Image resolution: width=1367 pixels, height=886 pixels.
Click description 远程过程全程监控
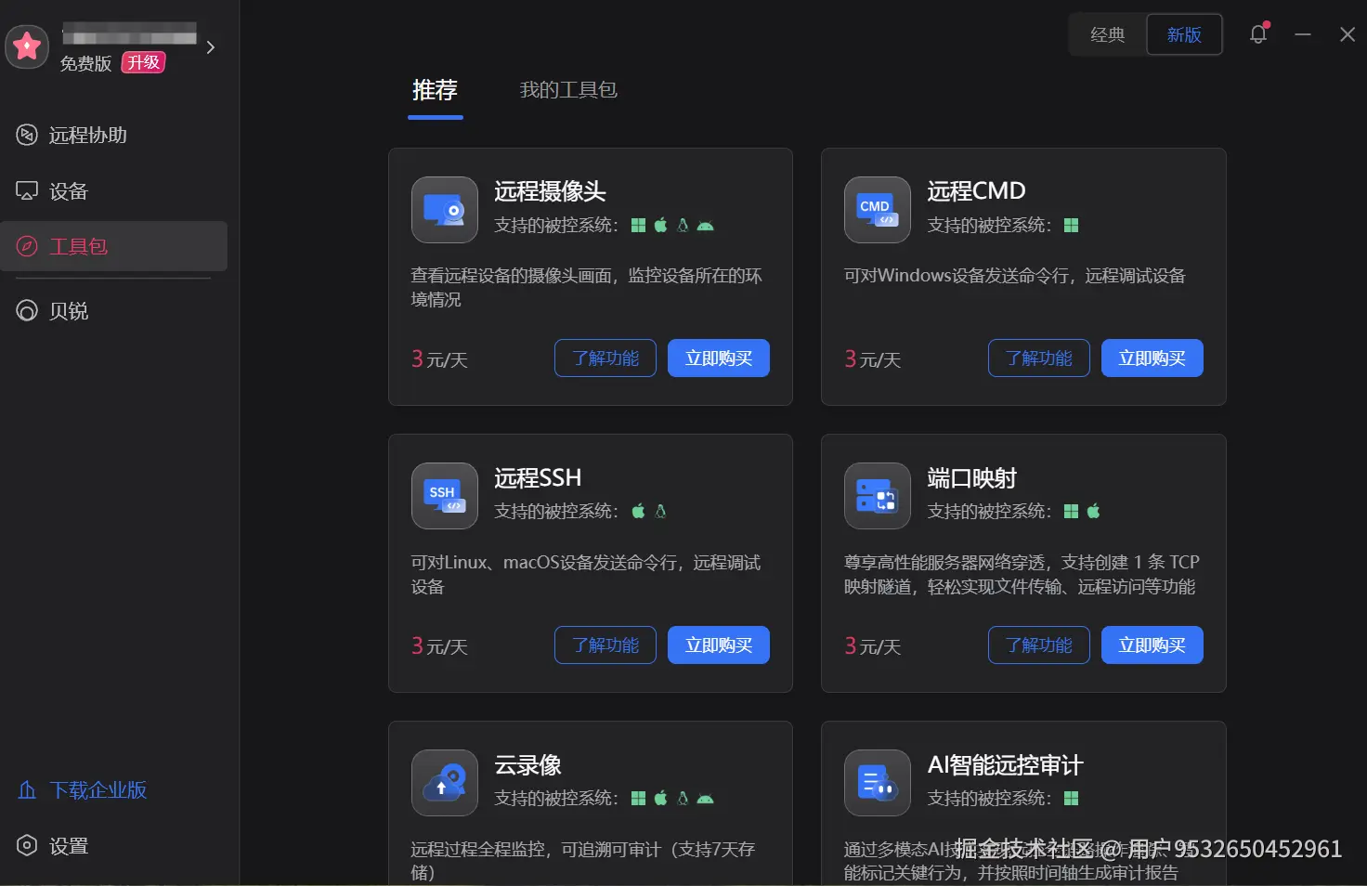(583, 861)
